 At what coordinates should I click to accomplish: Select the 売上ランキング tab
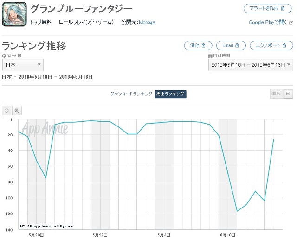tap(170, 94)
